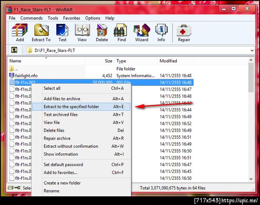The height and width of the screenshot is (205, 260).
Task: Click the 14/11/2555 16:45 modified date
Action: tap(175, 171)
